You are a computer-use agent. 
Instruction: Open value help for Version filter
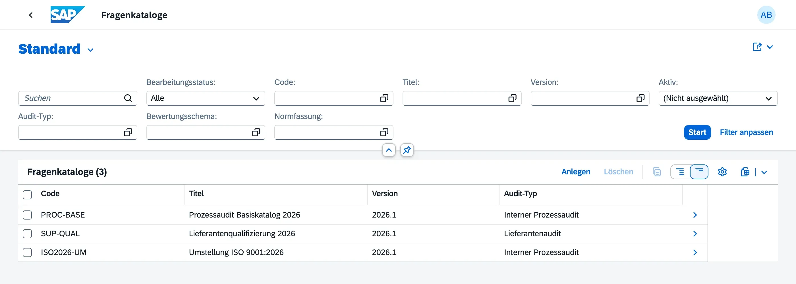click(640, 98)
